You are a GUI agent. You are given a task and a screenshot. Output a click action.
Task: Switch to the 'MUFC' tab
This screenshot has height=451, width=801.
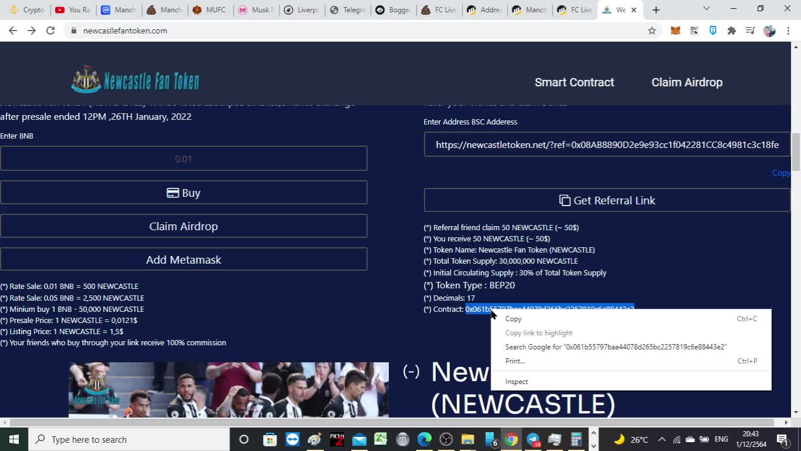210,10
